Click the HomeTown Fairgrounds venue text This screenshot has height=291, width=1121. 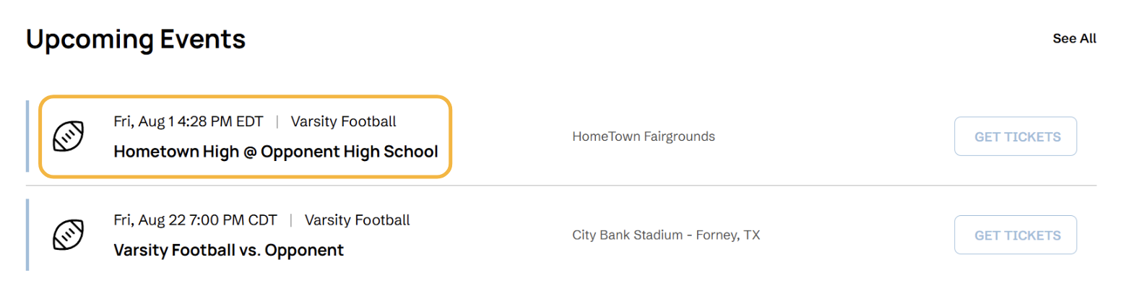click(643, 136)
